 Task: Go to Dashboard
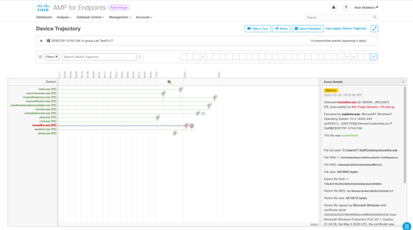[44, 18]
